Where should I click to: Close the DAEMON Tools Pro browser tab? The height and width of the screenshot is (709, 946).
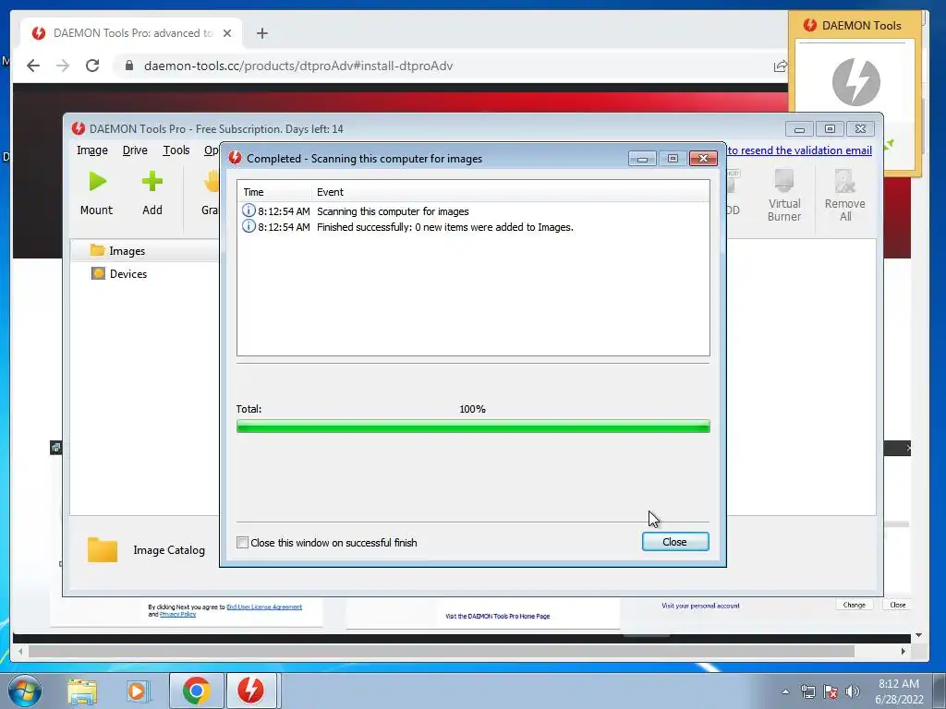[x=227, y=33]
